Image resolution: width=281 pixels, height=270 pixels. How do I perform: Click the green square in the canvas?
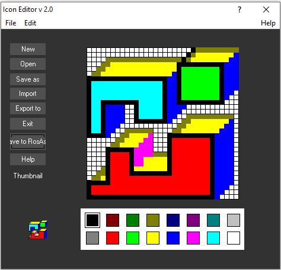[x=200, y=83]
